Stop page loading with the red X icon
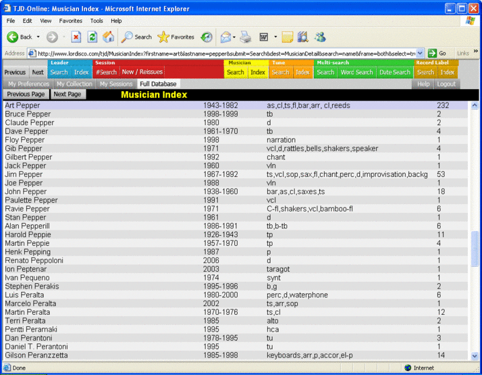 pos(76,37)
